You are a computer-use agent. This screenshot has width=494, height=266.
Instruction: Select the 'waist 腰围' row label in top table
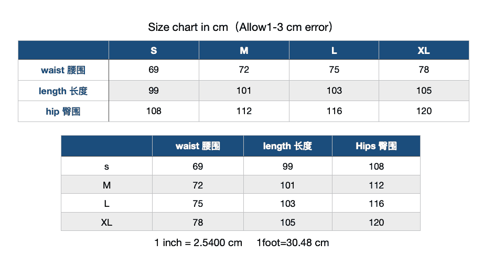click(63, 70)
